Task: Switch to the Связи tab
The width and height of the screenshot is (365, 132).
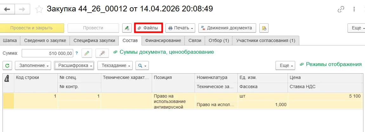Action: coord(195,40)
